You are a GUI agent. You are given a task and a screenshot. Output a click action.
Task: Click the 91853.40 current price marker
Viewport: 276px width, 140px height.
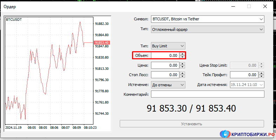click(x=102, y=42)
